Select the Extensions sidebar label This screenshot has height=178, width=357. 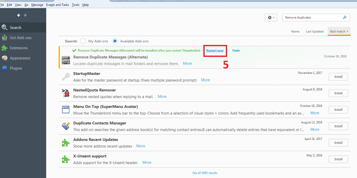point(19,48)
